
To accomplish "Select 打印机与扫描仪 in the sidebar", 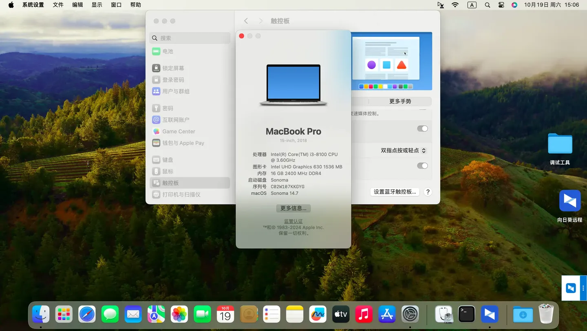I will point(181,195).
